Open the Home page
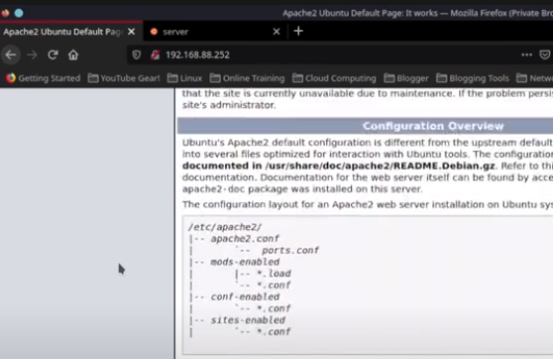Viewport: 553px width, 359px height. (x=73, y=55)
